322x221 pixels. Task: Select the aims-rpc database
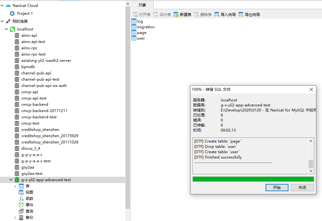coord(29,48)
